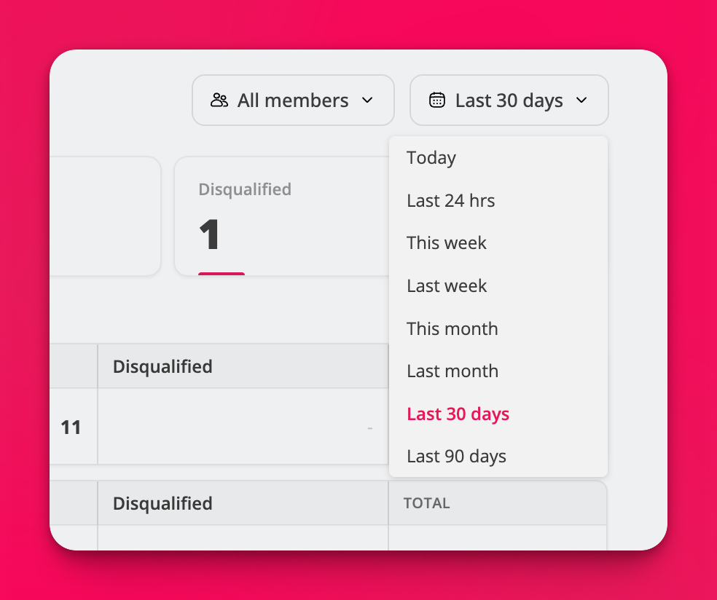Image resolution: width=717 pixels, height=600 pixels.
Task: Switch date range to Last 90 days
Action: 457,457
